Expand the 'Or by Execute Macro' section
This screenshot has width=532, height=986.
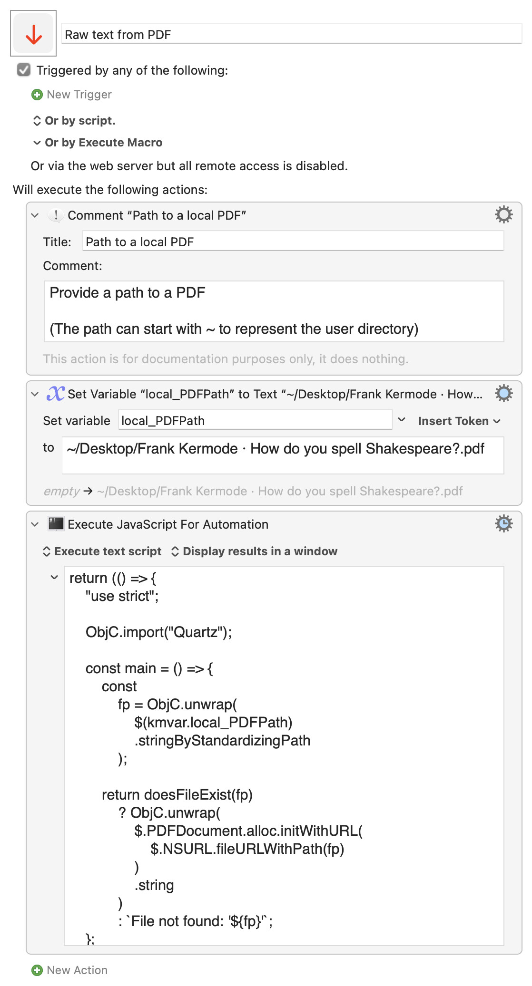[x=98, y=143]
